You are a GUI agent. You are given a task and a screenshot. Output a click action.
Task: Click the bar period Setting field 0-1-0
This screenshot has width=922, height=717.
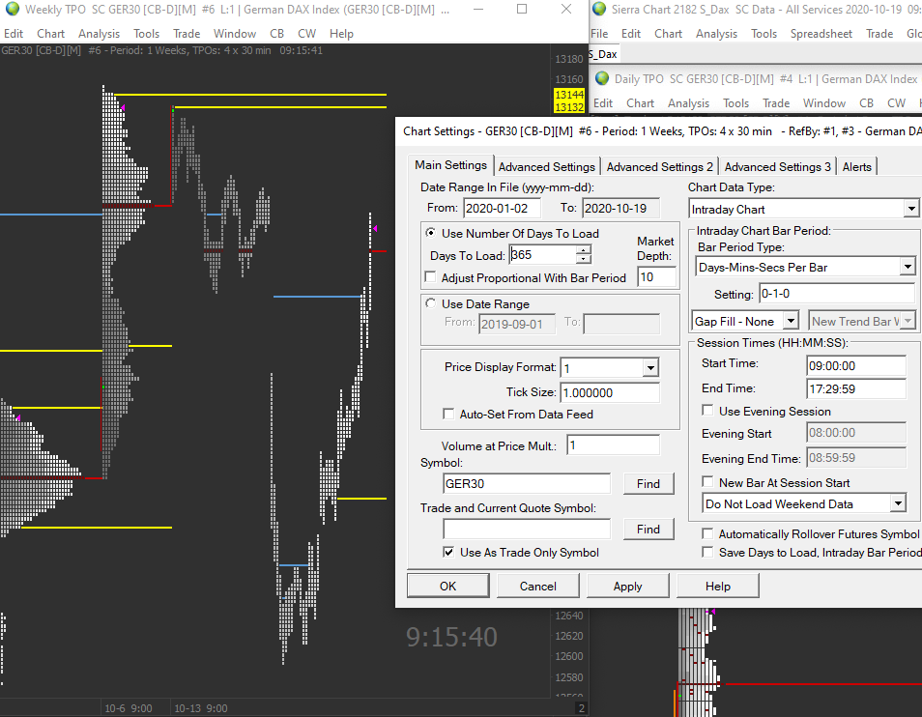tap(837, 293)
